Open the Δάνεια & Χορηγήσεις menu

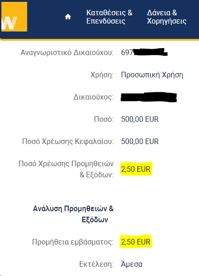tap(167, 17)
